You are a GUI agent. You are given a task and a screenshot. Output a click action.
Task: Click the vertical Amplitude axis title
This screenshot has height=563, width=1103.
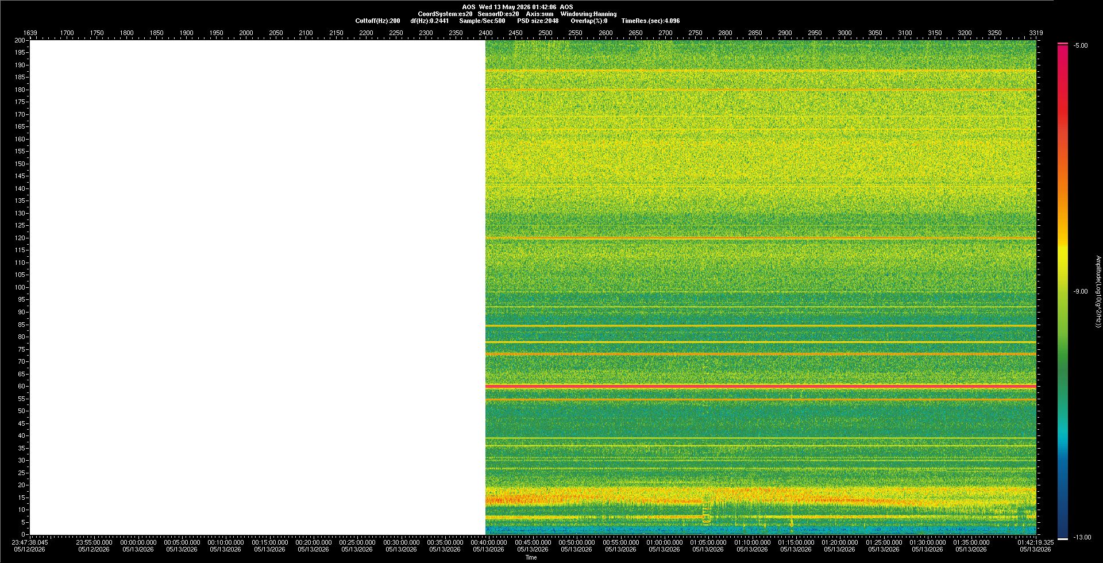[x=1098, y=291]
